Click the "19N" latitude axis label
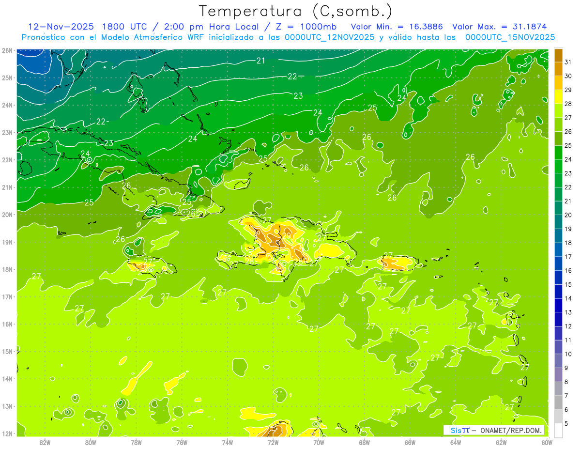This screenshot has width=581, height=449. click(7, 242)
